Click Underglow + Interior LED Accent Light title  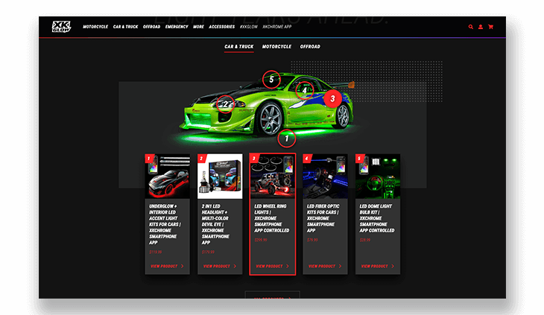point(165,224)
